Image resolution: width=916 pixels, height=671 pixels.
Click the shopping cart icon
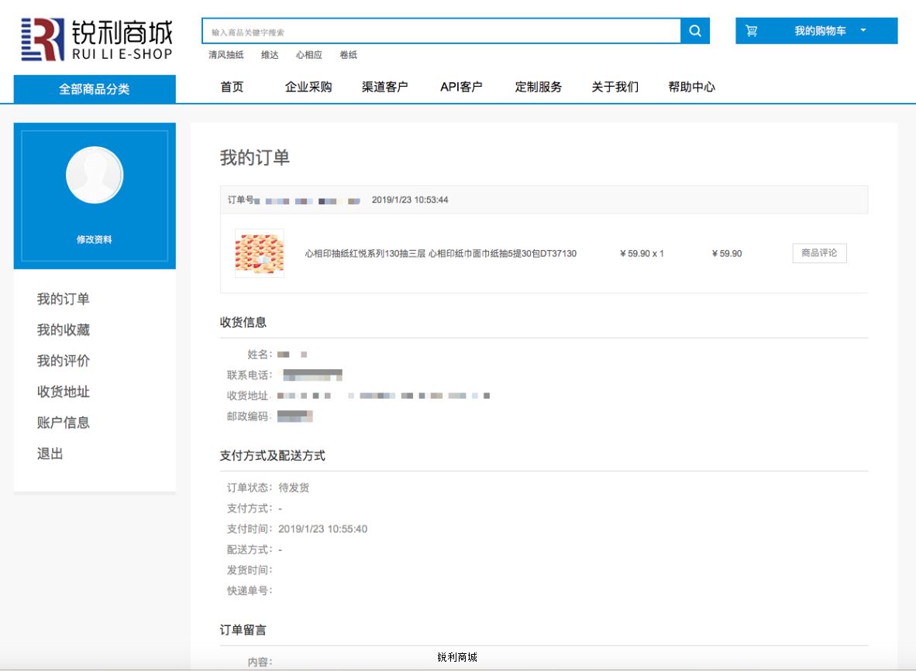point(751,31)
